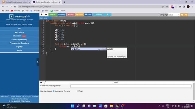Click the Chrome icon in the taskbar
This screenshot has width=195, height=109.
[117, 106]
